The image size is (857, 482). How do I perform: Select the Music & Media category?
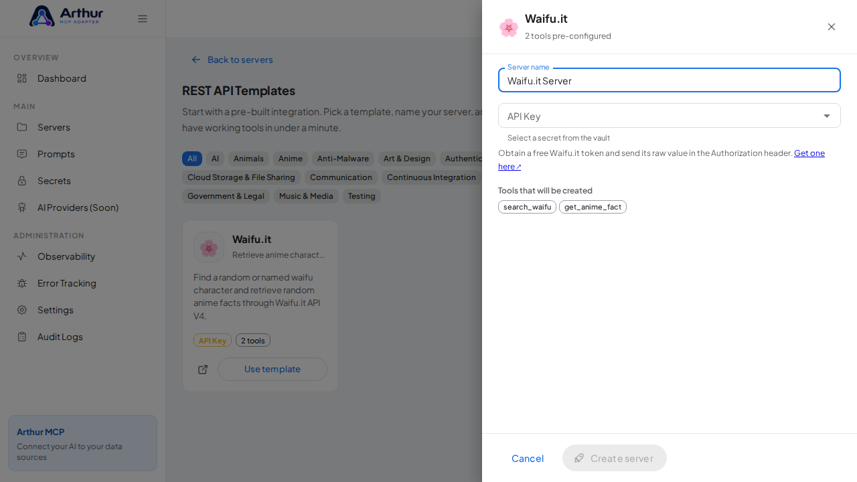coord(306,196)
